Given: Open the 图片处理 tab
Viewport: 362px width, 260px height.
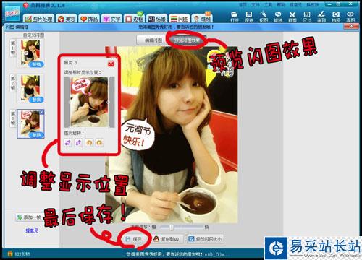Looking at the screenshot, I should click(x=39, y=19).
